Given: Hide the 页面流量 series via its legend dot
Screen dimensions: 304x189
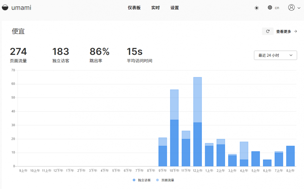Looking at the screenshot, I should point(157,180).
